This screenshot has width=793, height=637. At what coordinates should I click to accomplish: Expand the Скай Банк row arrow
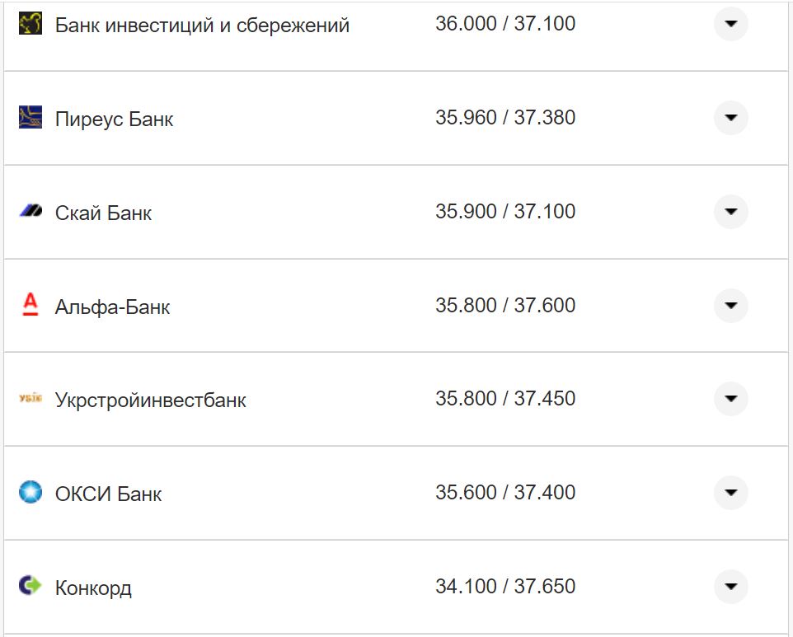pos(730,212)
